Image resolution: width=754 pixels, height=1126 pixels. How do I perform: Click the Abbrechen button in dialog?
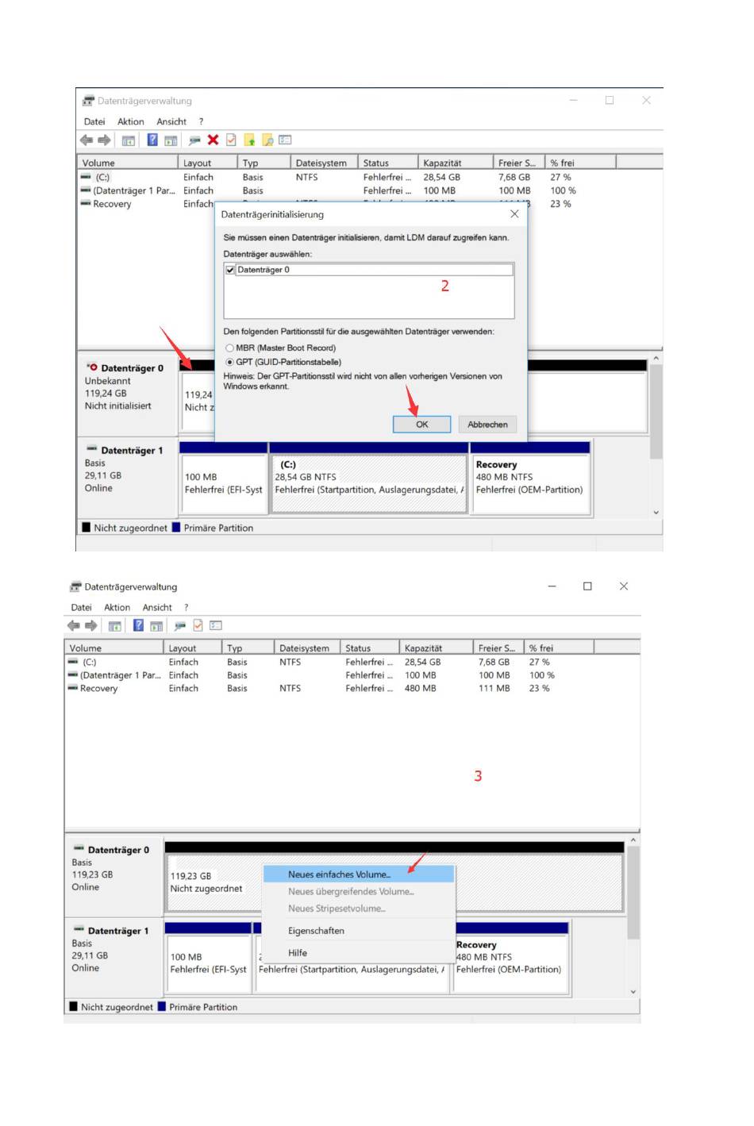487,425
